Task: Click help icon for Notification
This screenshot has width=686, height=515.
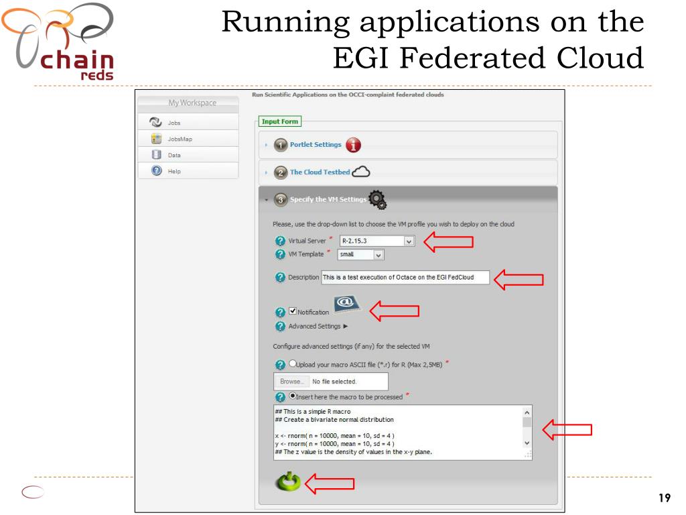Action: point(280,312)
